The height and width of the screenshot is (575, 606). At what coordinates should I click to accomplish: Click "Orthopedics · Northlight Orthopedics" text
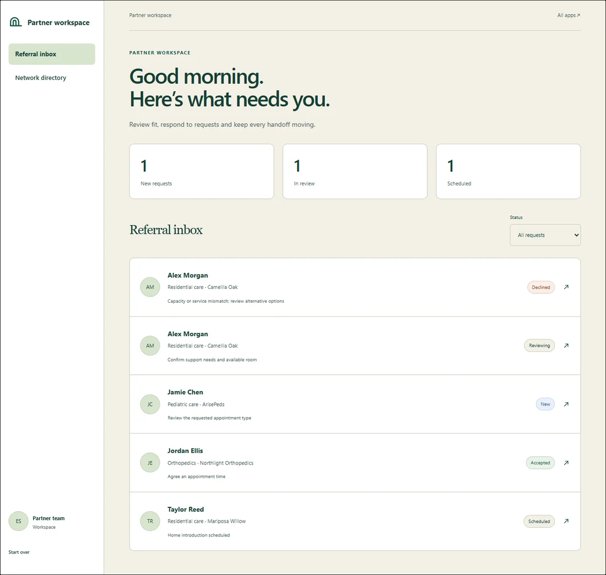(x=210, y=463)
